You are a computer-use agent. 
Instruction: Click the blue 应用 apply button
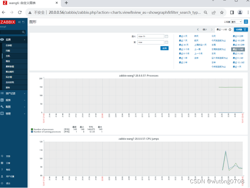164,48
